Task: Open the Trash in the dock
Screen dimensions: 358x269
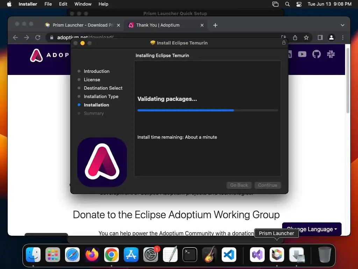Action: tap(325, 255)
